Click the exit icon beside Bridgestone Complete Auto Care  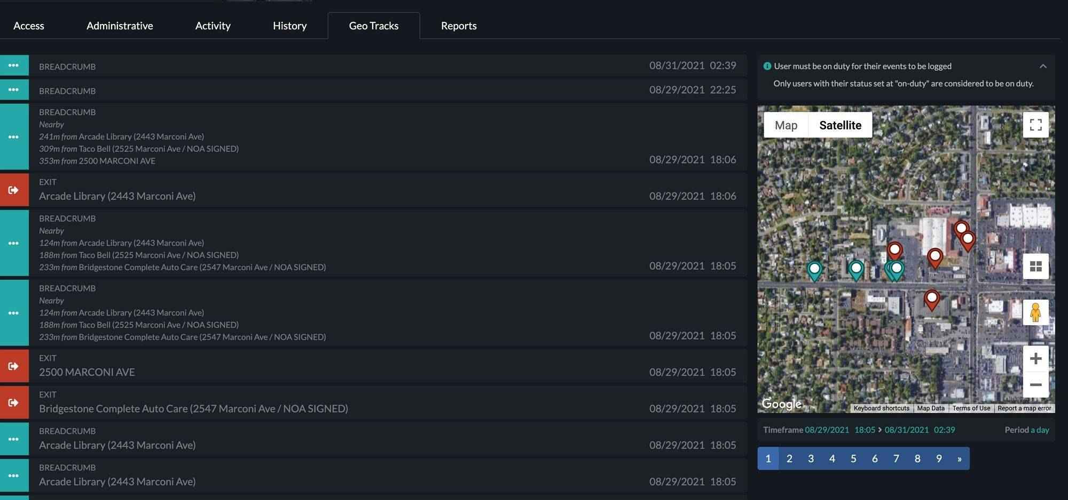[14, 402]
